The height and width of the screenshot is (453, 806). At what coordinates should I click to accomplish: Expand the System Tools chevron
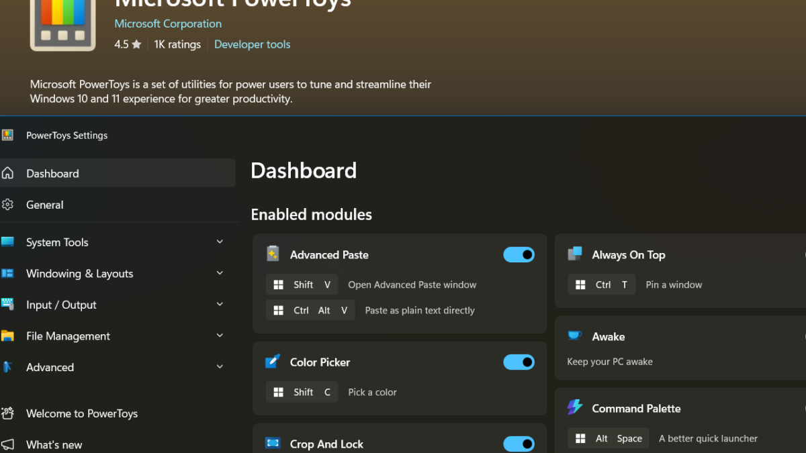220,242
